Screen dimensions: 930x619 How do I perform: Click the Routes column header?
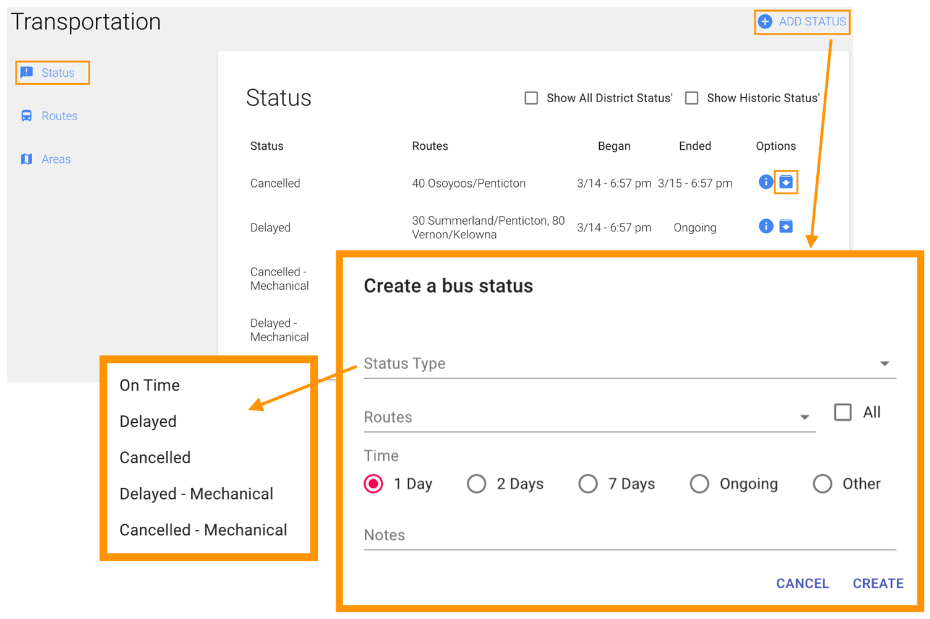430,146
